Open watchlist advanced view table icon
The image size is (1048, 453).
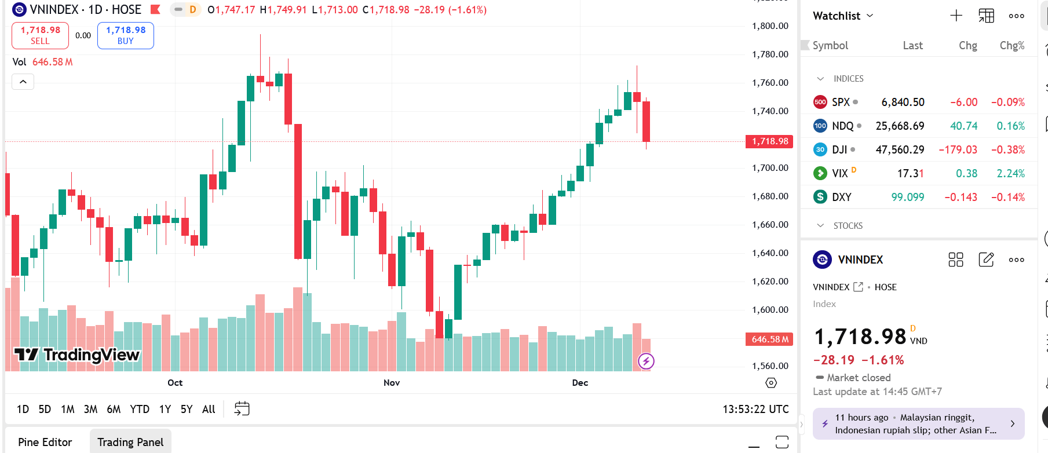tap(986, 16)
